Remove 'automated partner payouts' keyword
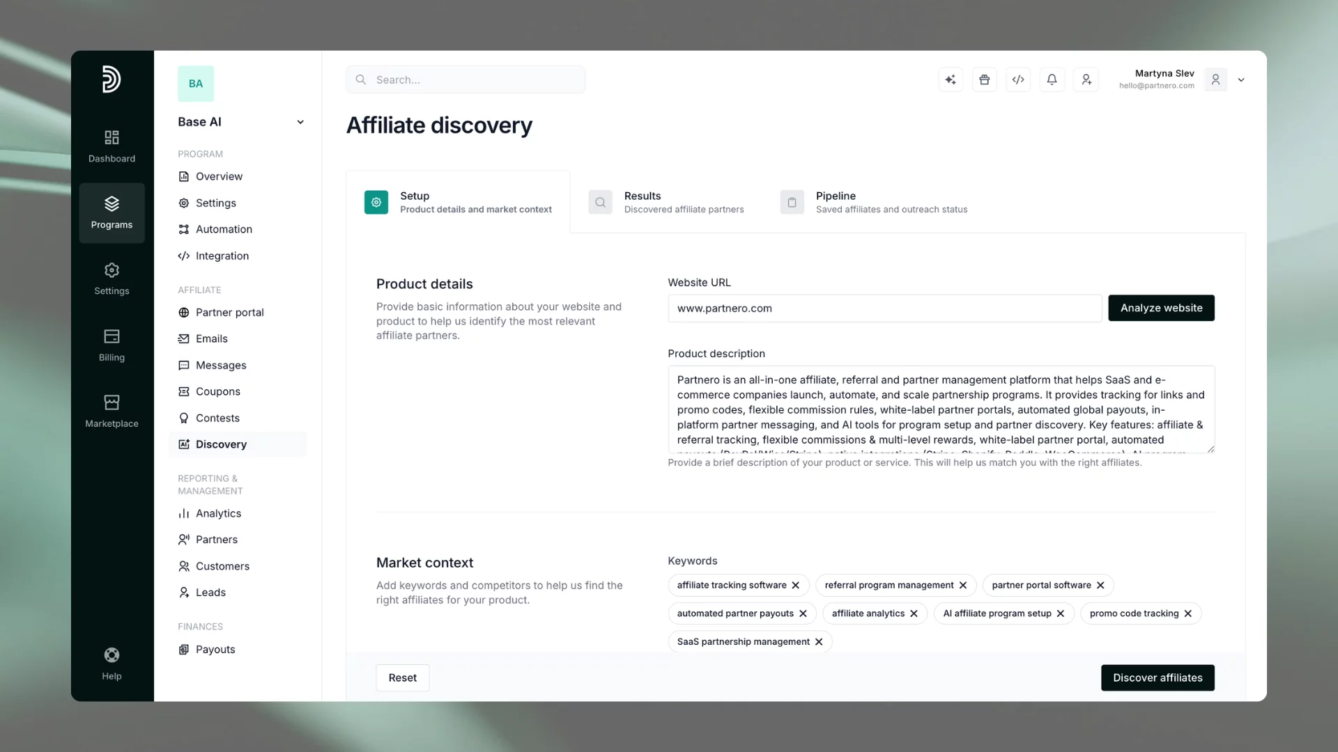The width and height of the screenshot is (1338, 752). (803, 613)
